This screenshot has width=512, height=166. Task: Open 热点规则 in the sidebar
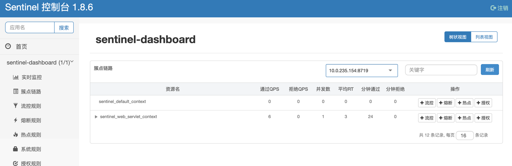click(31, 135)
